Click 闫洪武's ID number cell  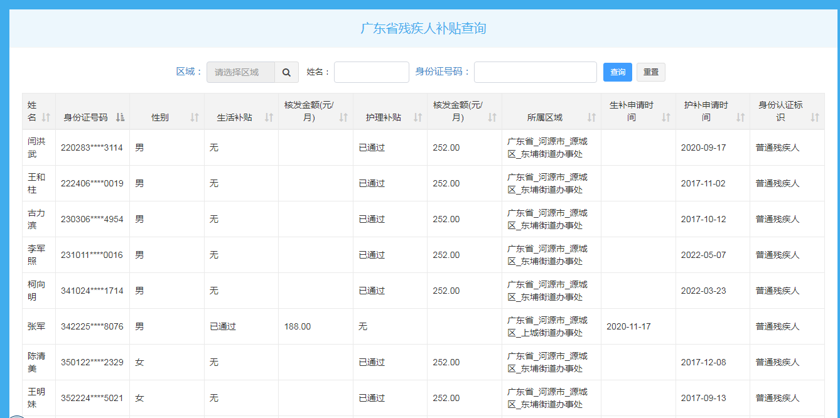point(92,147)
